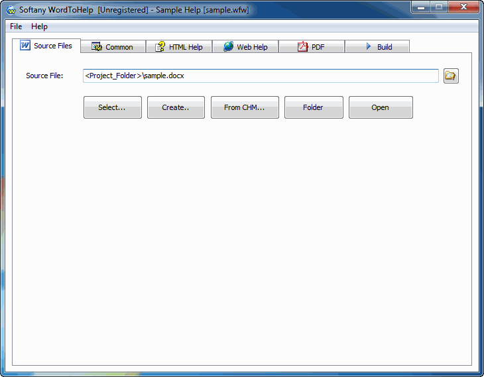The height and width of the screenshot is (377, 484).
Task: Click the Folder button
Action: pos(314,107)
